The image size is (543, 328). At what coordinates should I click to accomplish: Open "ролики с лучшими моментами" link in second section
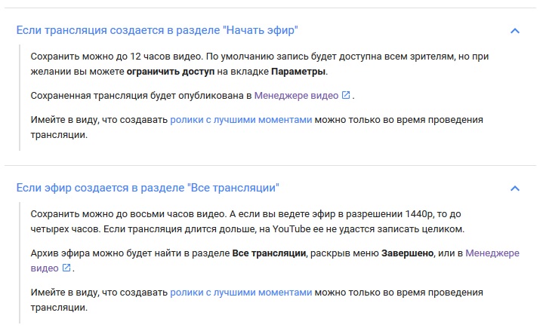tap(240, 292)
